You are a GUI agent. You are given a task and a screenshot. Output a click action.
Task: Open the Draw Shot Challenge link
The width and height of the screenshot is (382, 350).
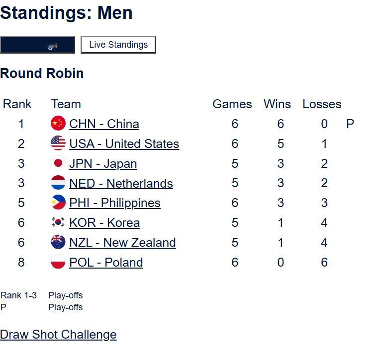tap(58, 335)
